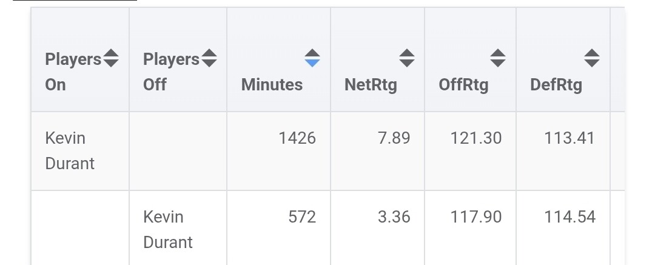Click the 113.41 DefRtg value
This screenshot has height=265, width=655.
pyautogui.click(x=570, y=138)
